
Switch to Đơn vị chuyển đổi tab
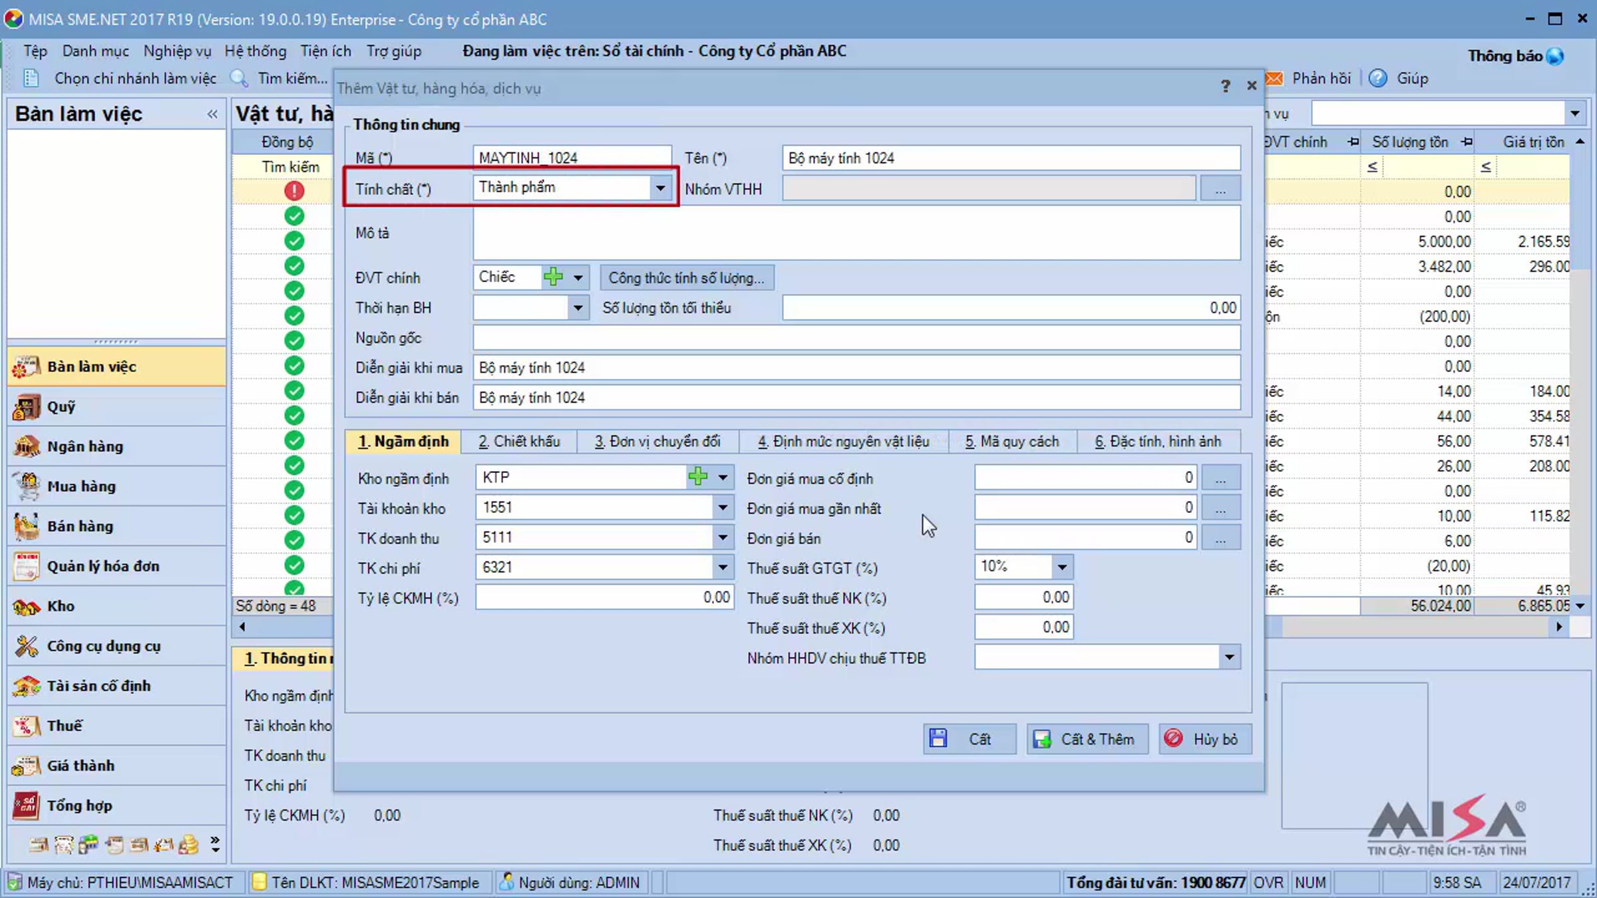tap(657, 442)
